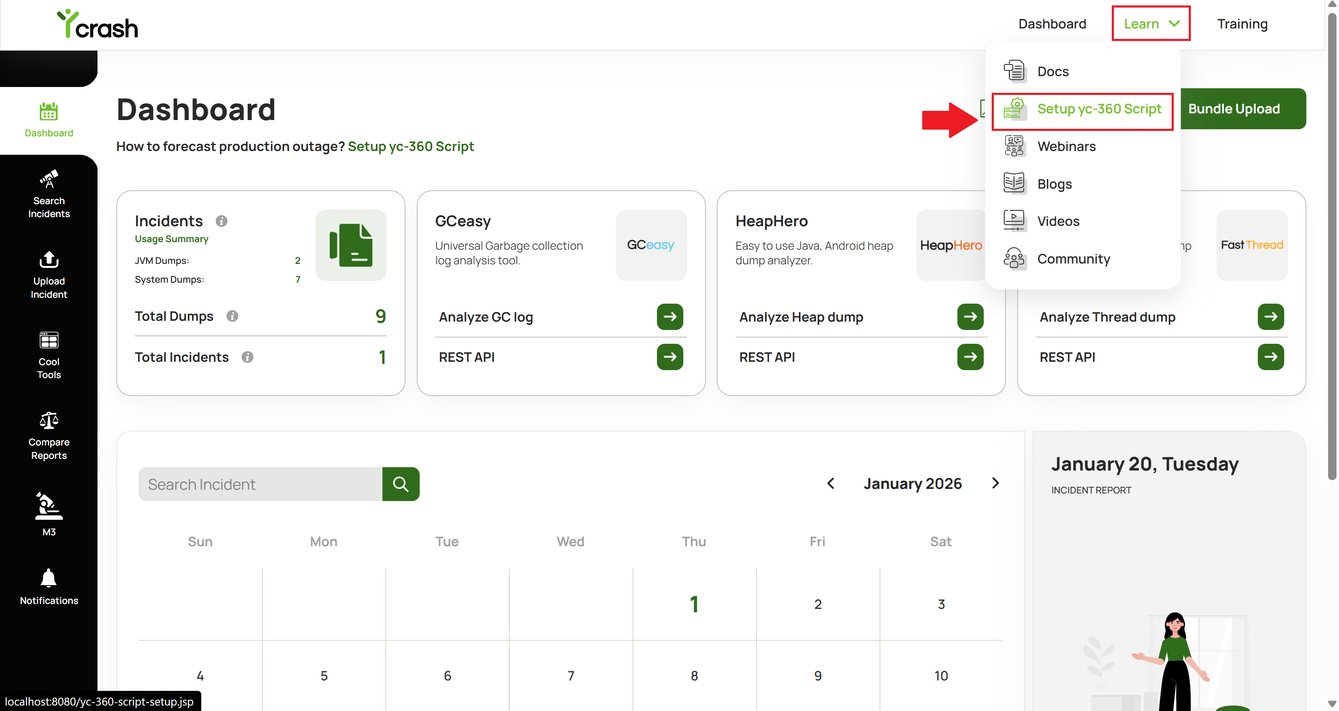This screenshot has height=711, width=1339.
Task: Focus the Search Incident input field
Action: pos(260,484)
